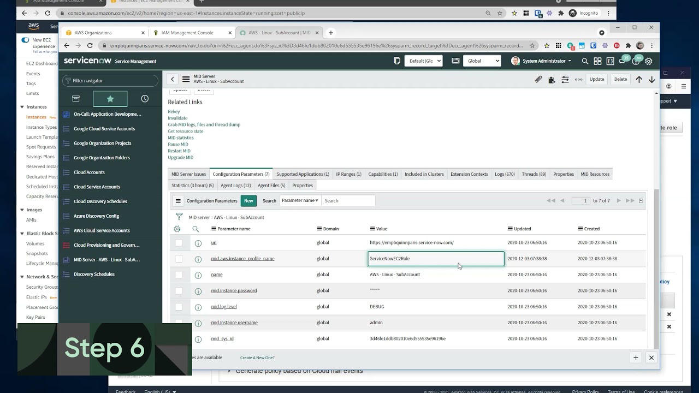Screen dimensions: 699x393
Task: Open the Global application scope dropdown
Action: (482, 61)
